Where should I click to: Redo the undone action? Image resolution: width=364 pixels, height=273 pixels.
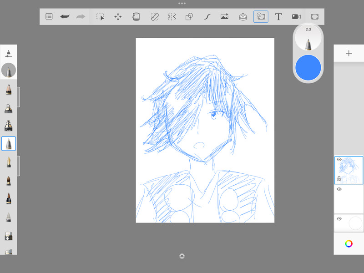click(81, 16)
